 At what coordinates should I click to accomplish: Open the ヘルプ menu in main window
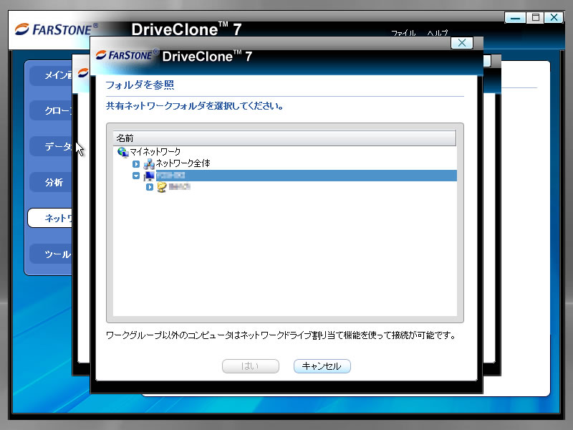coord(438,33)
